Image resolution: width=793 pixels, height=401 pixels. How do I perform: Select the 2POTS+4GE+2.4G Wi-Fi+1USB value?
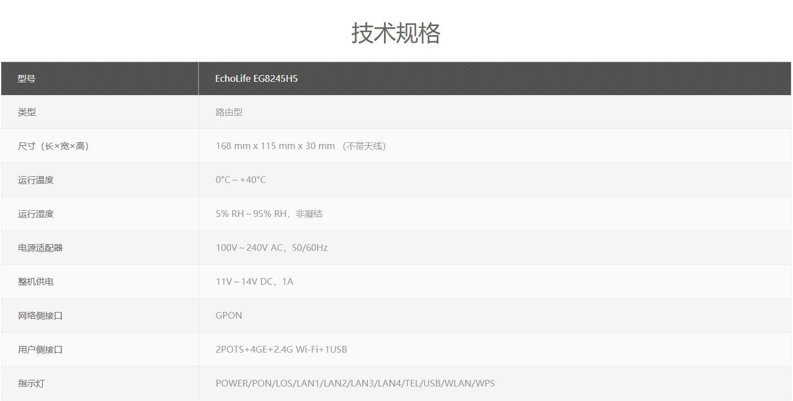point(281,350)
